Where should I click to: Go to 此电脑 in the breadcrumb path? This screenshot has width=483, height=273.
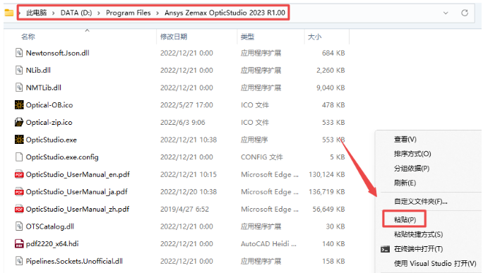[x=36, y=13]
